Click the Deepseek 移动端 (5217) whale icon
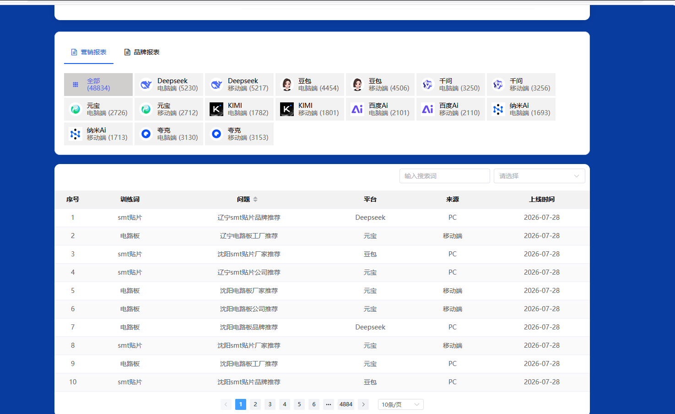675x414 pixels. pos(216,85)
